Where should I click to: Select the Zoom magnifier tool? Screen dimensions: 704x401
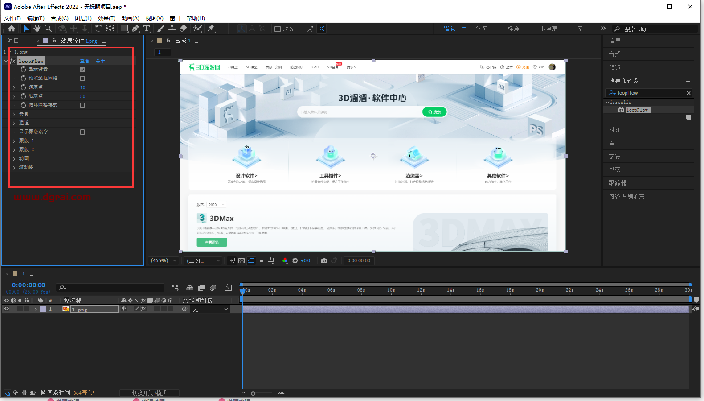(48, 29)
